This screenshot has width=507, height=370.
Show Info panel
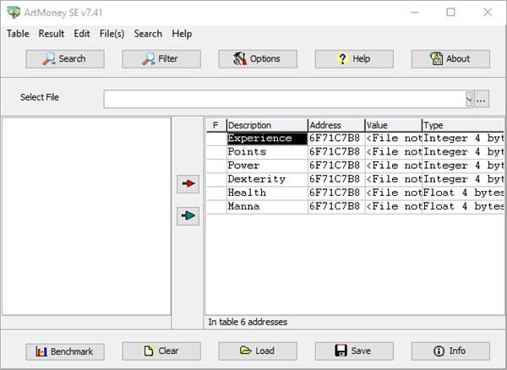[x=450, y=351]
